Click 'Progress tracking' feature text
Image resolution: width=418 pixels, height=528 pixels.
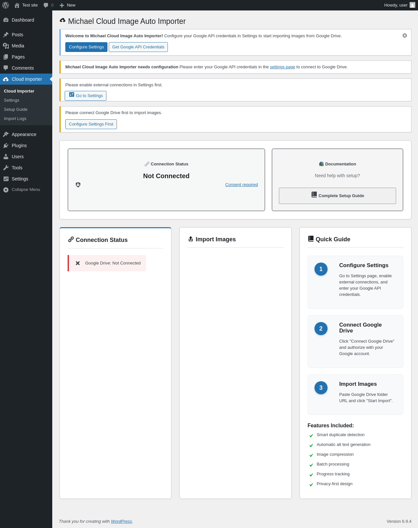coord(333,474)
